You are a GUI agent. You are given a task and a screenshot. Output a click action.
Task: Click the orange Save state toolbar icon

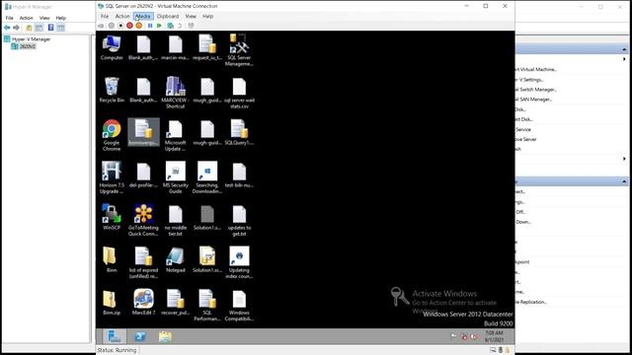point(138,26)
